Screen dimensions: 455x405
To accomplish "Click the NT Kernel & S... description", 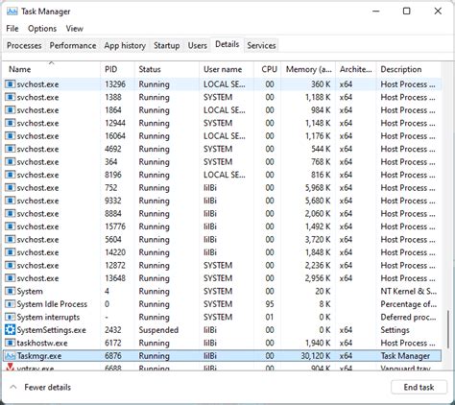I will point(408,291).
